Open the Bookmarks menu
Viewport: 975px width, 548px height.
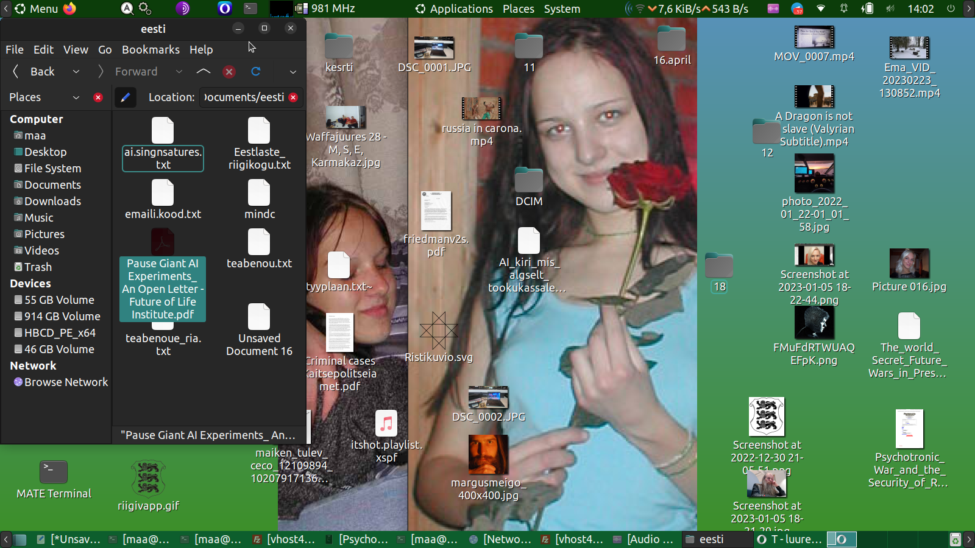[x=151, y=50]
